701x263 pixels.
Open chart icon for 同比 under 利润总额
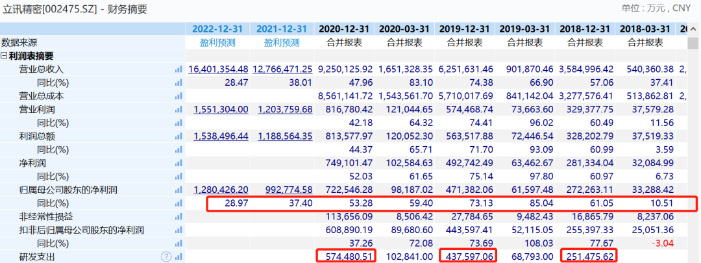179,150
